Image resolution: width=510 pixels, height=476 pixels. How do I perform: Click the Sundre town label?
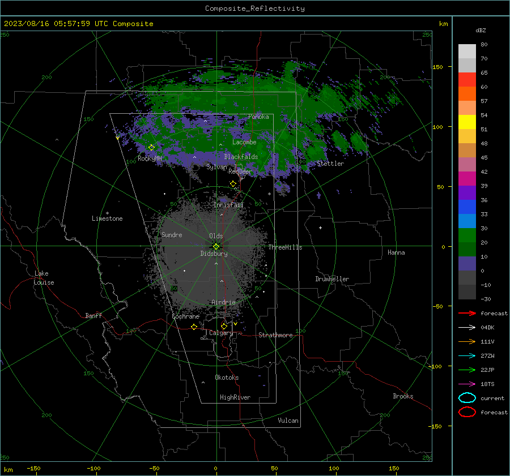coord(172,235)
